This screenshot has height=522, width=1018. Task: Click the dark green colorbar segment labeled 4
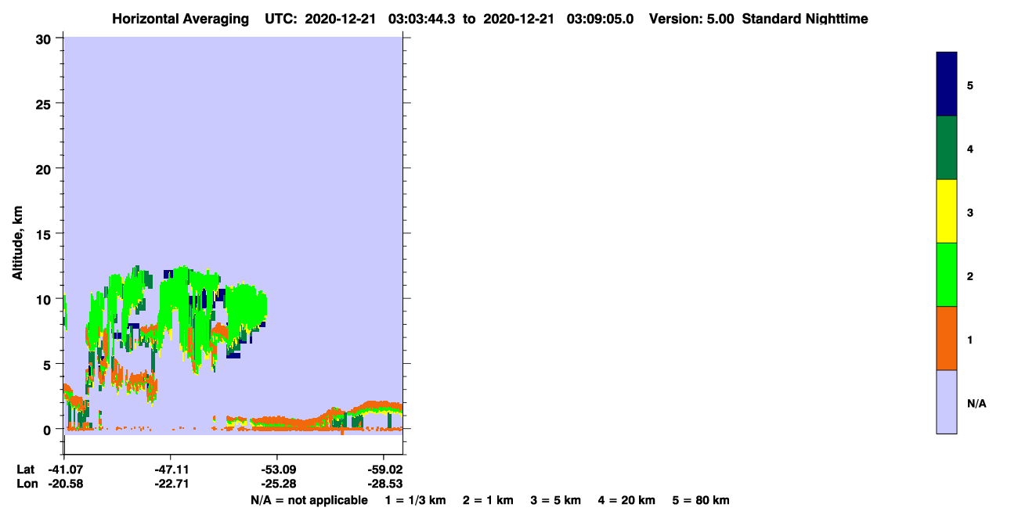(x=947, y=148)
